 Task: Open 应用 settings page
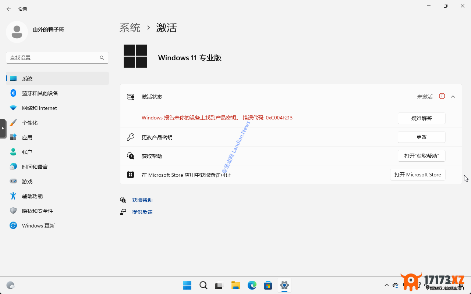pyautogui.click(x=57, y=137)
